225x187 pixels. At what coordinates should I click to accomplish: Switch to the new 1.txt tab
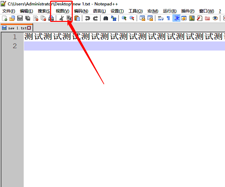[16, 28]
